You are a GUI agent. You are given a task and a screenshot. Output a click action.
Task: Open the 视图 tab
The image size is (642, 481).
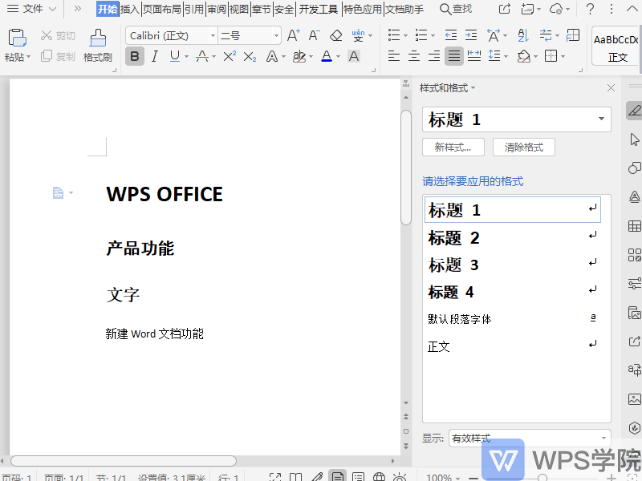(x=239, y=9)
